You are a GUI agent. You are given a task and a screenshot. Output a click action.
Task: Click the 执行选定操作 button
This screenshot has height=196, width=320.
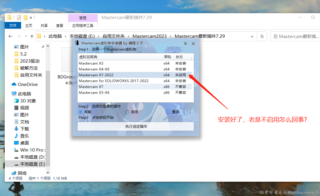136,126
